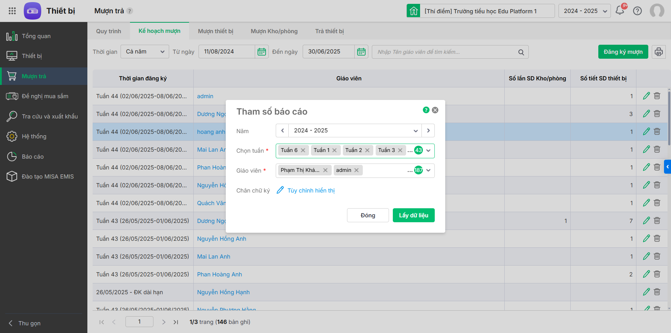
Task: Click the table vertical scrollbar
Action: (669, 119)
